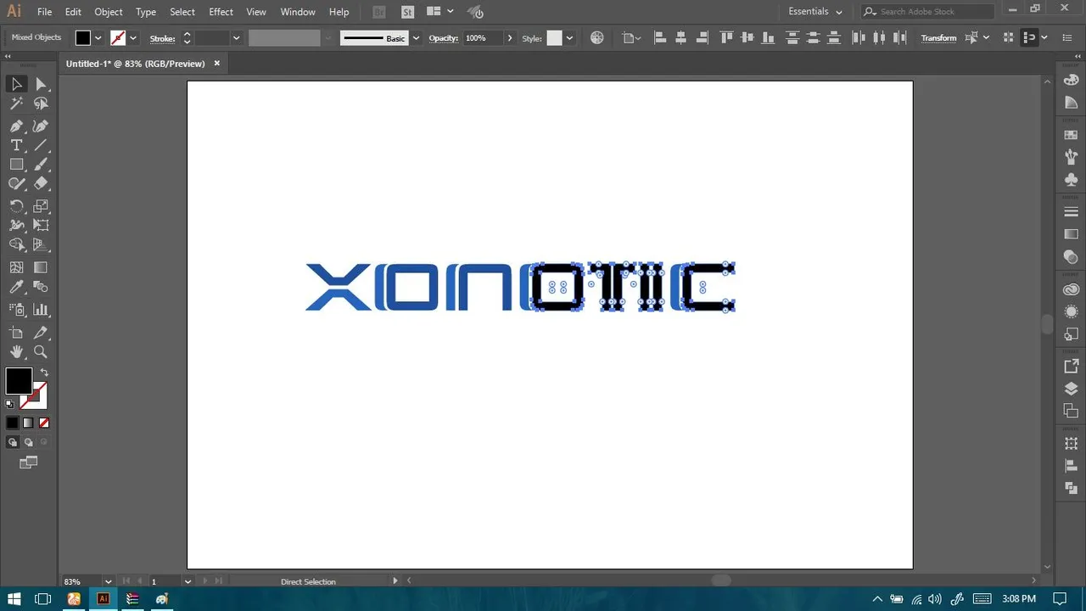This screenshot has height=611, width=1086.
Task: Open the Layers panel icon
Action: pyautogui.click(x=1071, y=389)
